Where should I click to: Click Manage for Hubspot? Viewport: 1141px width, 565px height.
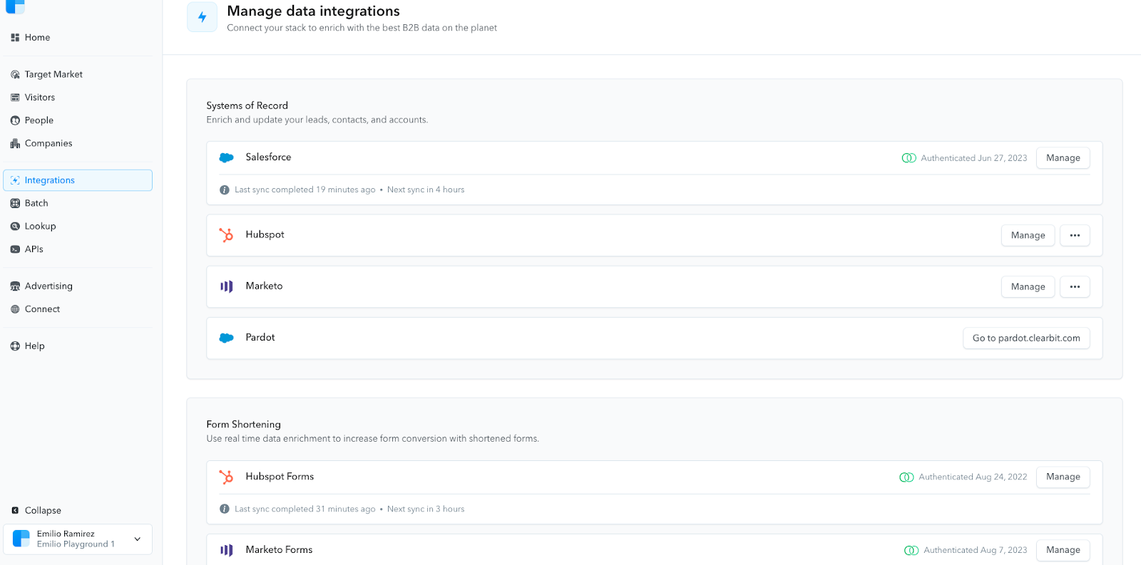pyautogui.click(x=1028, y=235)
